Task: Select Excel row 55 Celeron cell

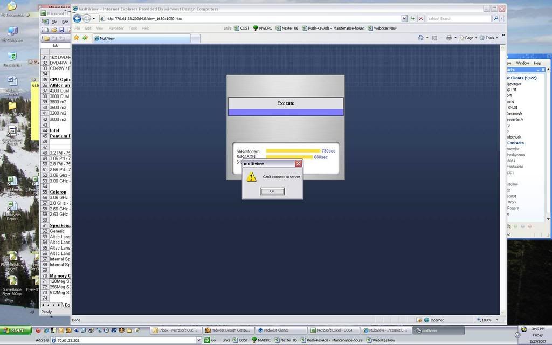Action: click(x=59, y=192)
